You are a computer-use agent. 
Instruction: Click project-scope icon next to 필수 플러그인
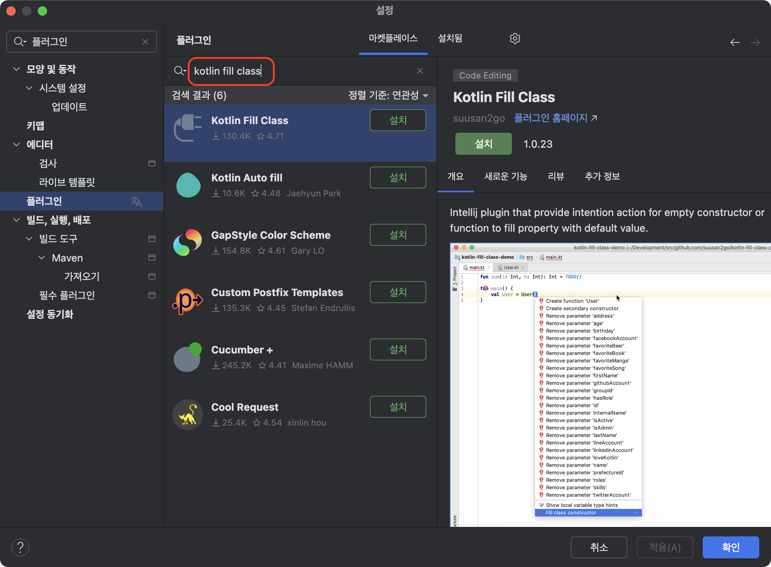click(x=152, y=295)
